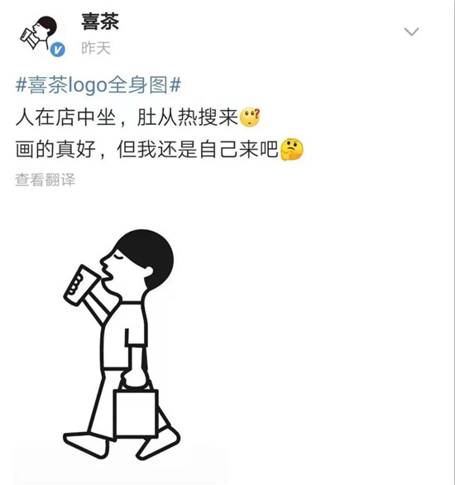This screenshot has width=455, height=485.
Task: Click the thinking face emoji
Action: tap(292, 149)
